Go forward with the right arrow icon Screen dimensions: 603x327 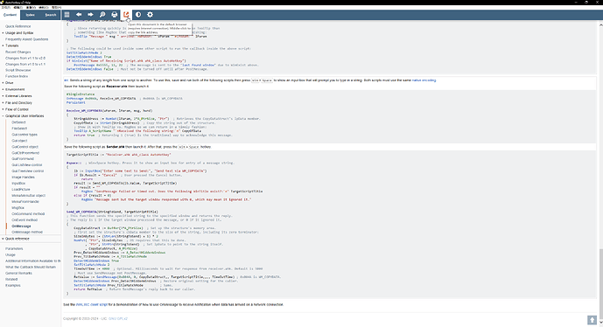pyautogui.click(x=90, y=15)
